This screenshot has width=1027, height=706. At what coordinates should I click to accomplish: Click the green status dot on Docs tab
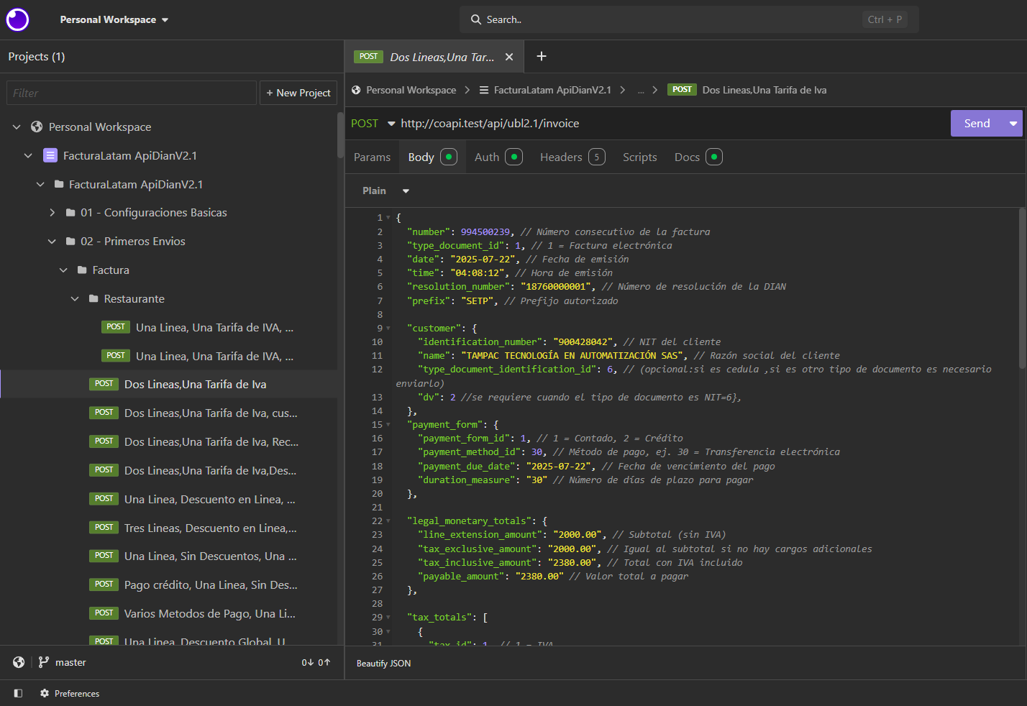click(x=714, y=157)
